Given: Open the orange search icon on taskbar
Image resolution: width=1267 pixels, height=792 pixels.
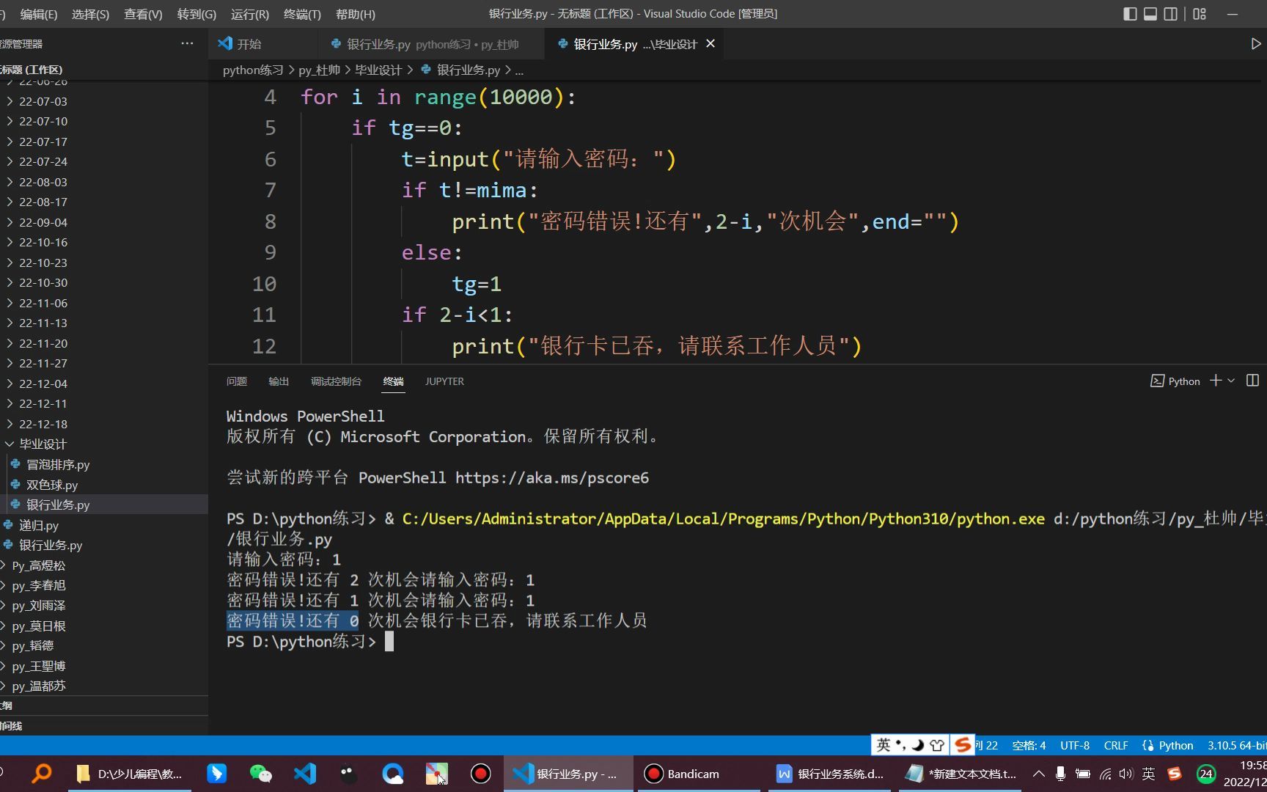Looking at the screenshot, I should tap(43, 773).
